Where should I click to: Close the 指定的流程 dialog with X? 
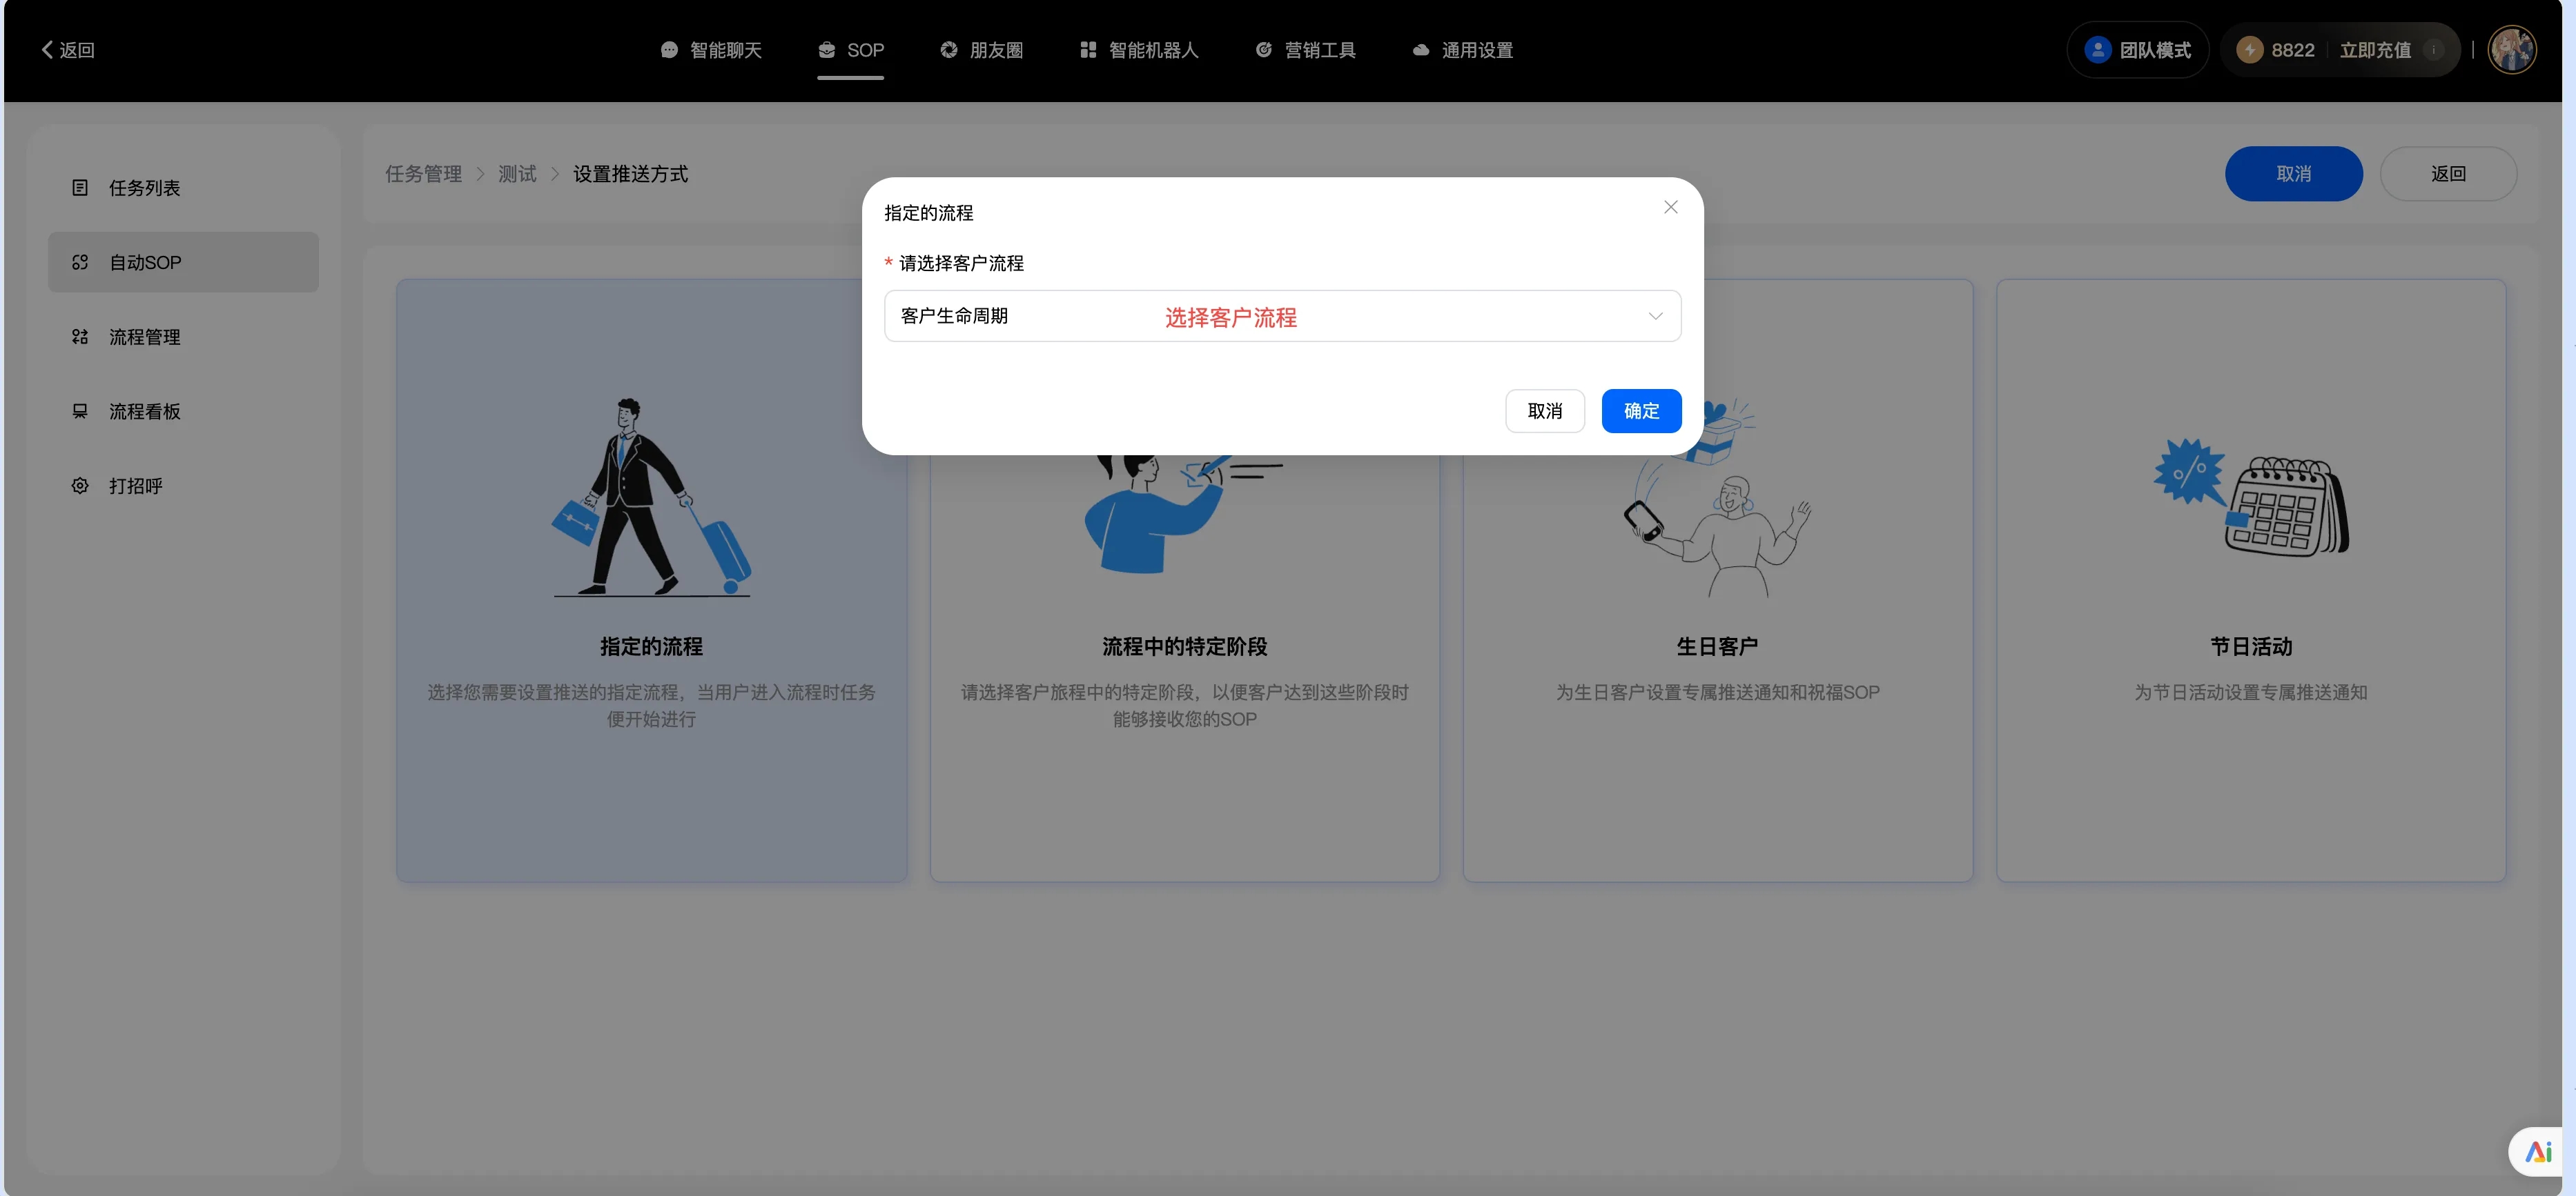(x=1670, y=207)
